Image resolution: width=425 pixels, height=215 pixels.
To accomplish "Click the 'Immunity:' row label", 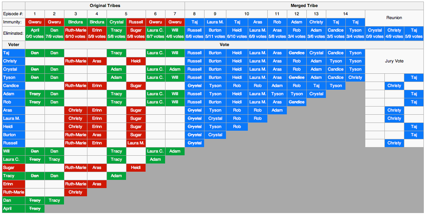I will coord(14,22).
